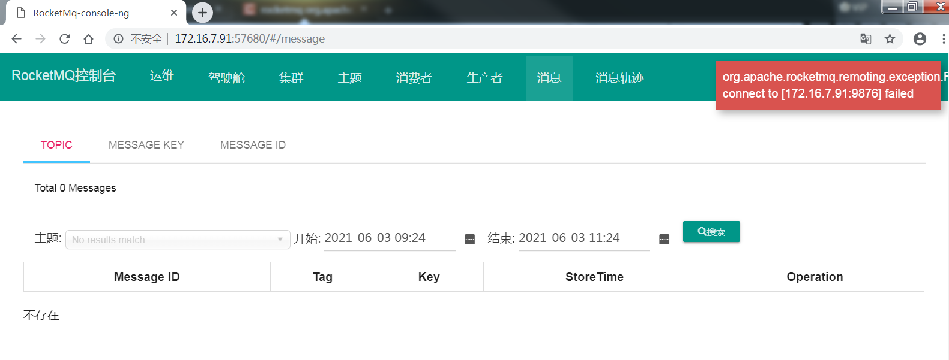Viewport: 949px width, 360px height.
Task: Click the Tag column header
Action: pyautogui.click(x=322, y=277)
